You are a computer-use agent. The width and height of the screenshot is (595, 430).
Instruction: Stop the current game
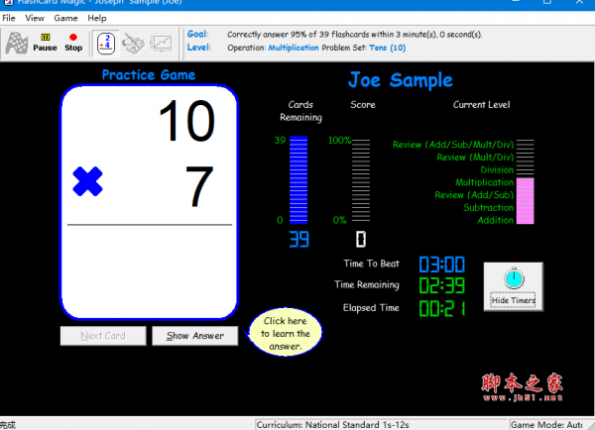point(73,43)
